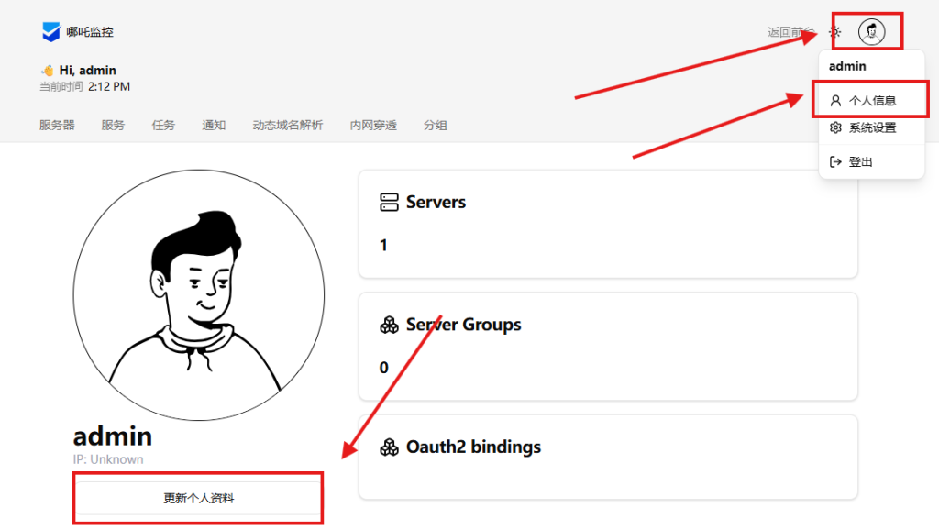Click the Server Groups cubes icon
Viewport: 939px width, 530px height.
click(x=389, y=325)
